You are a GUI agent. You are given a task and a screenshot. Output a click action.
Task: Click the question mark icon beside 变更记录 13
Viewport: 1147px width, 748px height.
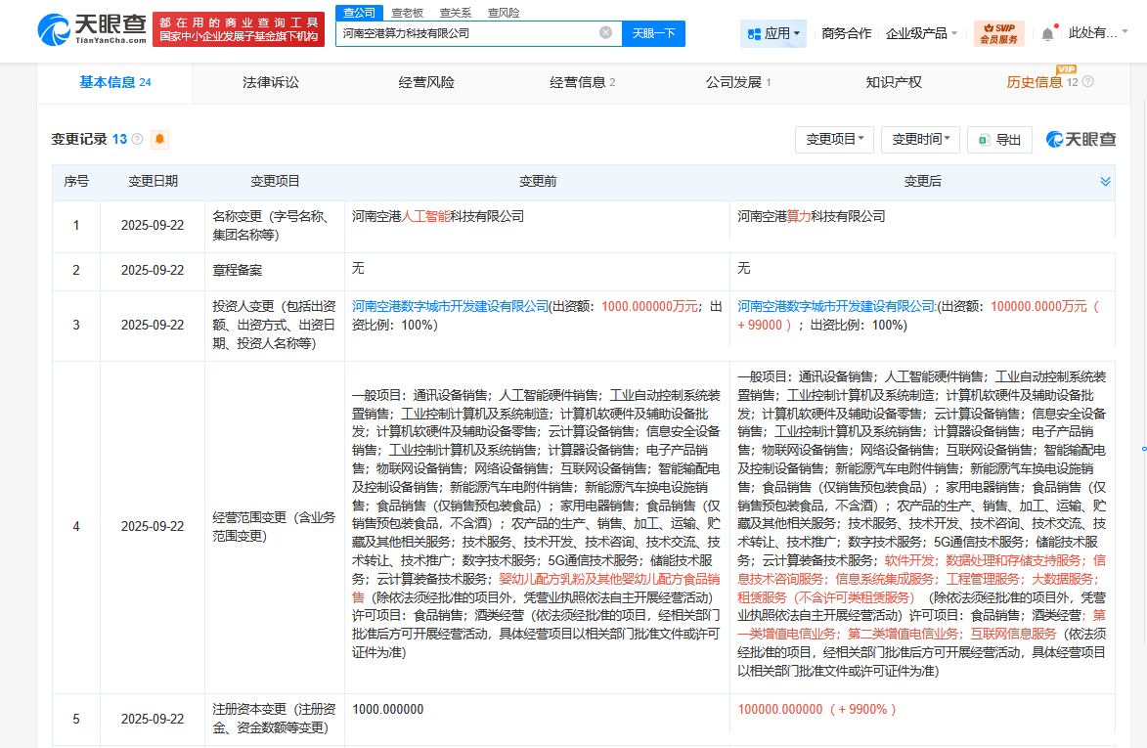(x=137, y=138)
